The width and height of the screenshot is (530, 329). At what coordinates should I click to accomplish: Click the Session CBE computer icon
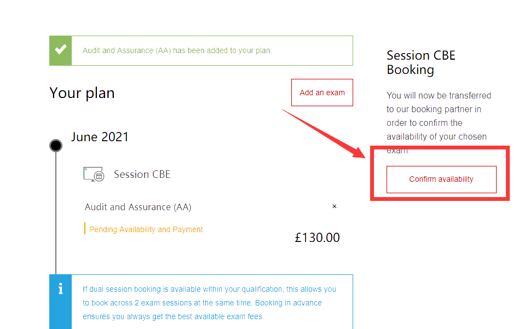(94, 174)
